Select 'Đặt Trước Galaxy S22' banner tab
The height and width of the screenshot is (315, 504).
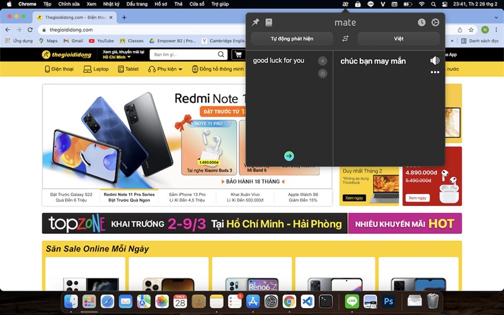pos(71,197)
